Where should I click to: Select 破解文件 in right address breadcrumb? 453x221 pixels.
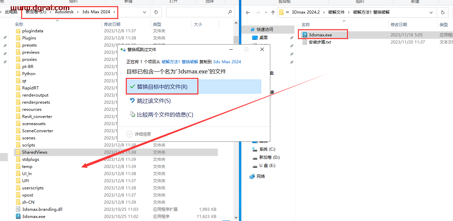(x=336, y=12)
